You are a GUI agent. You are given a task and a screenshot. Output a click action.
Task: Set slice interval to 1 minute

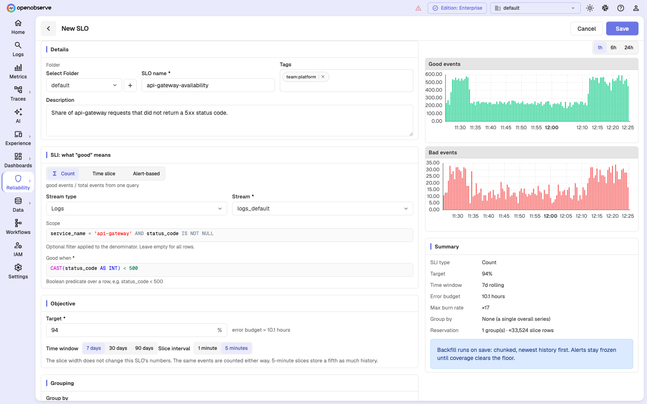tap(207, 348)
